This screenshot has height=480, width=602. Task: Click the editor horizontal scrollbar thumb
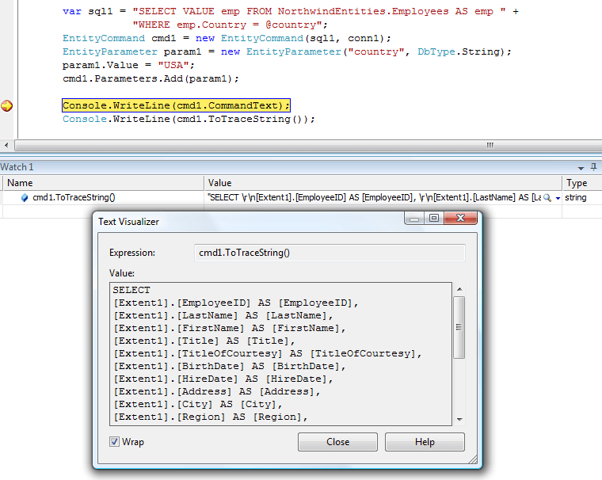[x=308, y=145]
